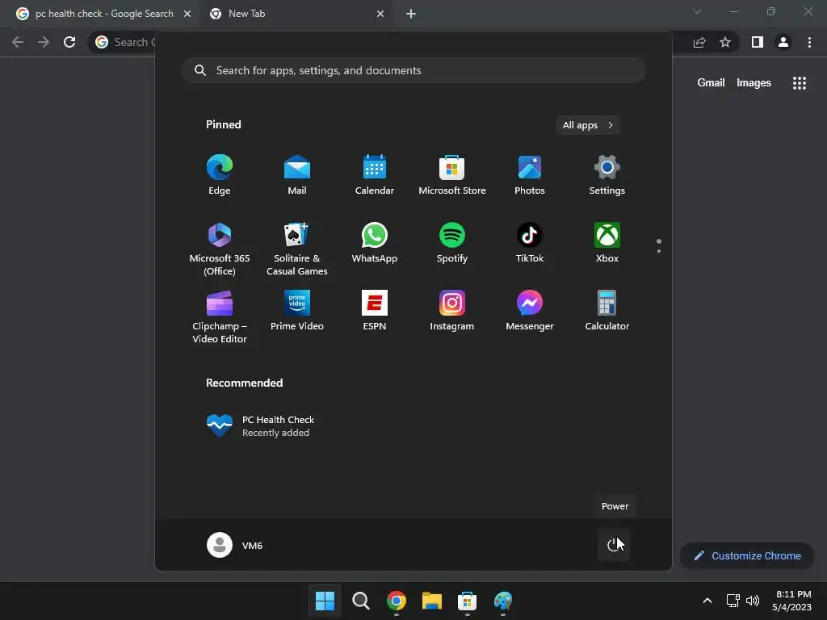Close the New Tab tab
The image size is (827, 620).
(x=380, y=14)
